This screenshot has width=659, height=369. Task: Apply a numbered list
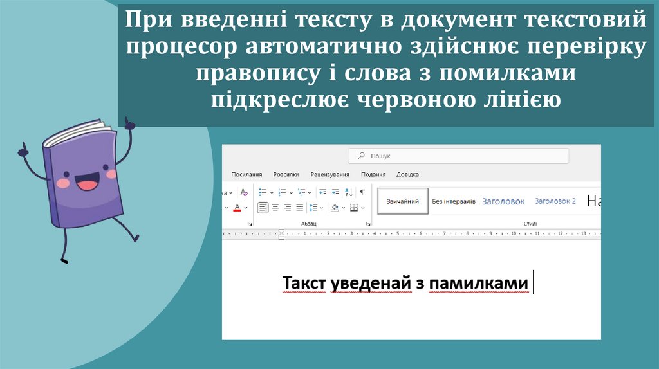[282, 192]
